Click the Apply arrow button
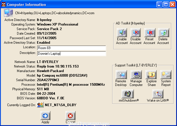The height and width of the screenshot is (126, 177). pos(45,115)
